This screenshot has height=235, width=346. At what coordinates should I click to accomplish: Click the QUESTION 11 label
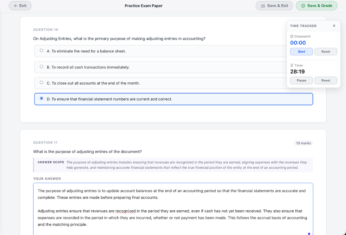(46, 142)
